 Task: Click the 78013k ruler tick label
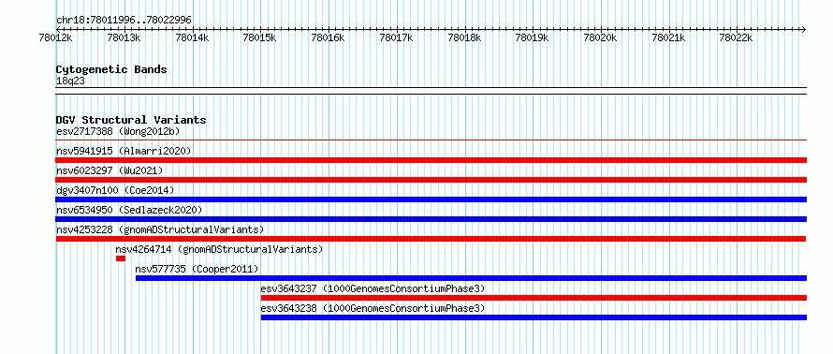click(124, 37)
